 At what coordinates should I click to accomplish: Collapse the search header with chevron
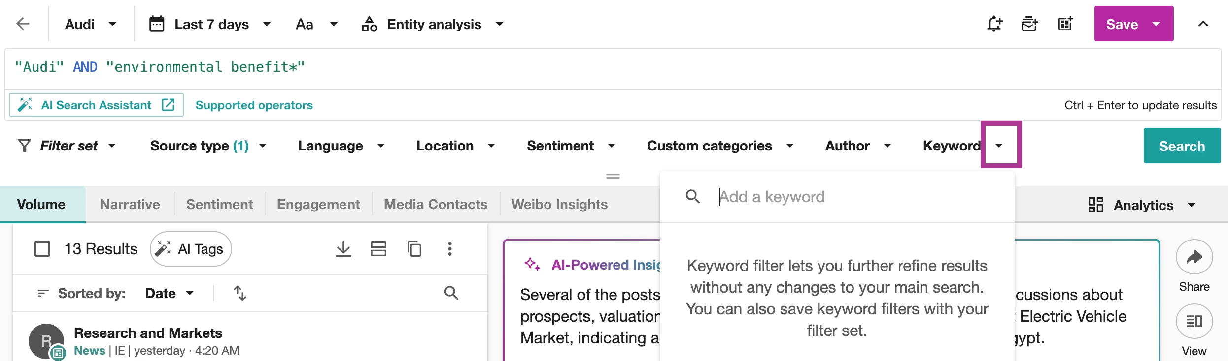coord(1203,24)
